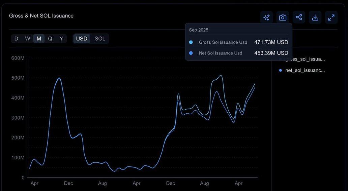Toggle denomination to USD
348x191 pixels.
[82, 39]
